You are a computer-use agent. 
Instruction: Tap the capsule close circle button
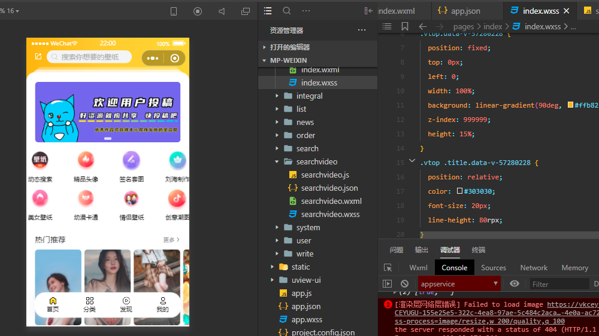[x=174, y=59]
